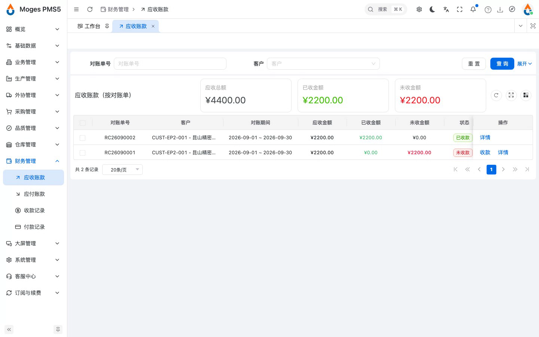Pin the sidebar at bottom
This screenshot has height=337, width=539.
click(58, 330)
